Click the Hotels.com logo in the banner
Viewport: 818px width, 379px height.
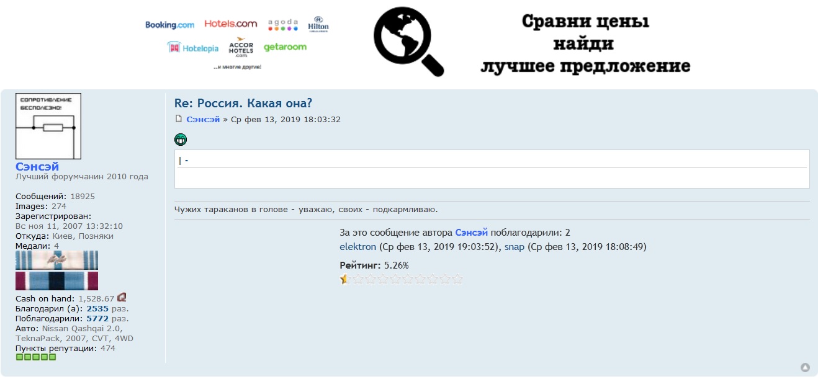pos(230,24)
